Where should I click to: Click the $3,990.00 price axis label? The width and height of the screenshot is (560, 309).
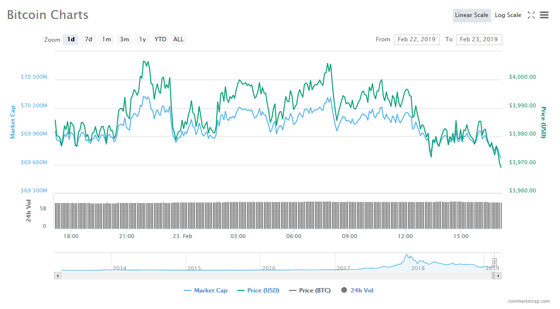(523, 105)
